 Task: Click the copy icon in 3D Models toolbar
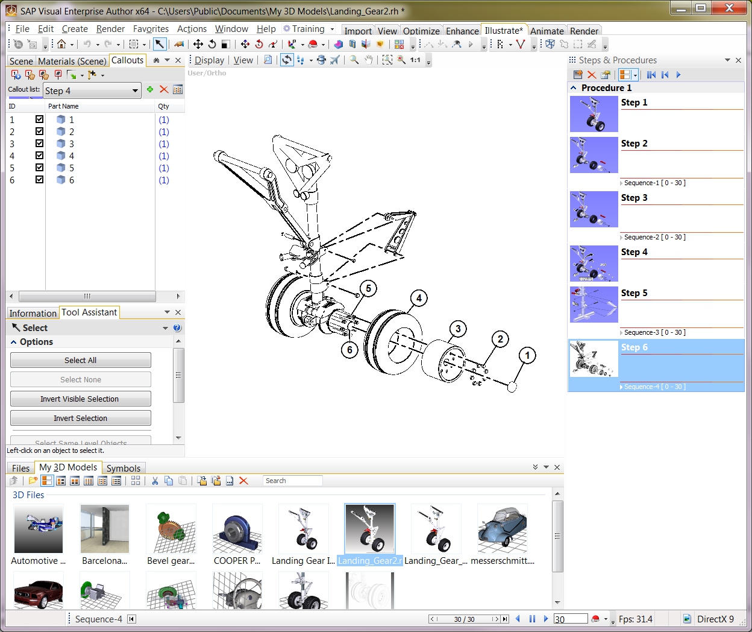(x=169, y=481)
